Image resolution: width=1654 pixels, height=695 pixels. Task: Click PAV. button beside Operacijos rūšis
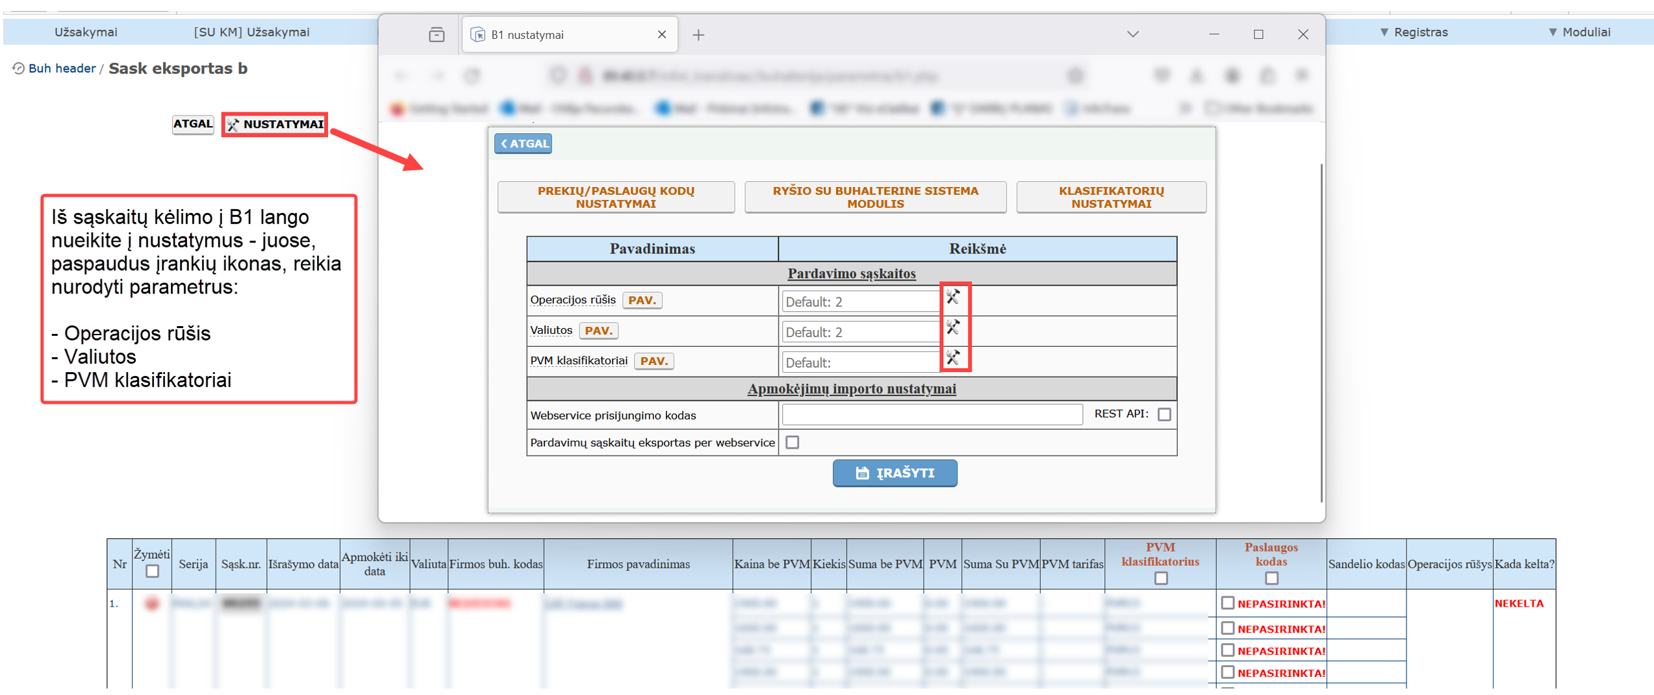[642, 300]
